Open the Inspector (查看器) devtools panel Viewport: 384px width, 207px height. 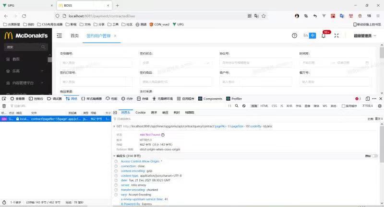click(x=18, y=99)
